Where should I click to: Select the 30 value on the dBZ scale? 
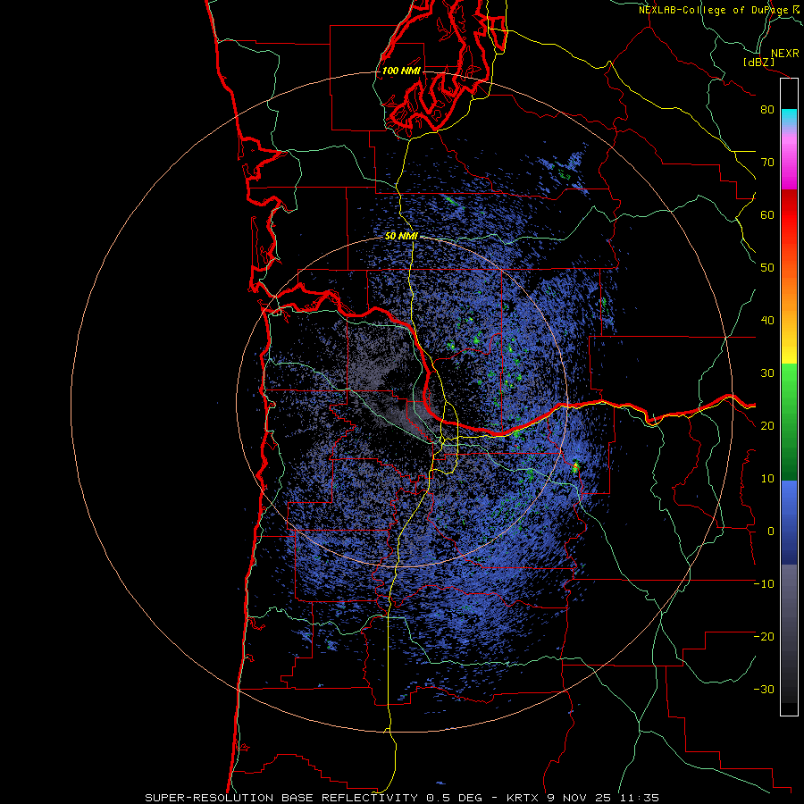pyautogui.click(x=767, y=373)
